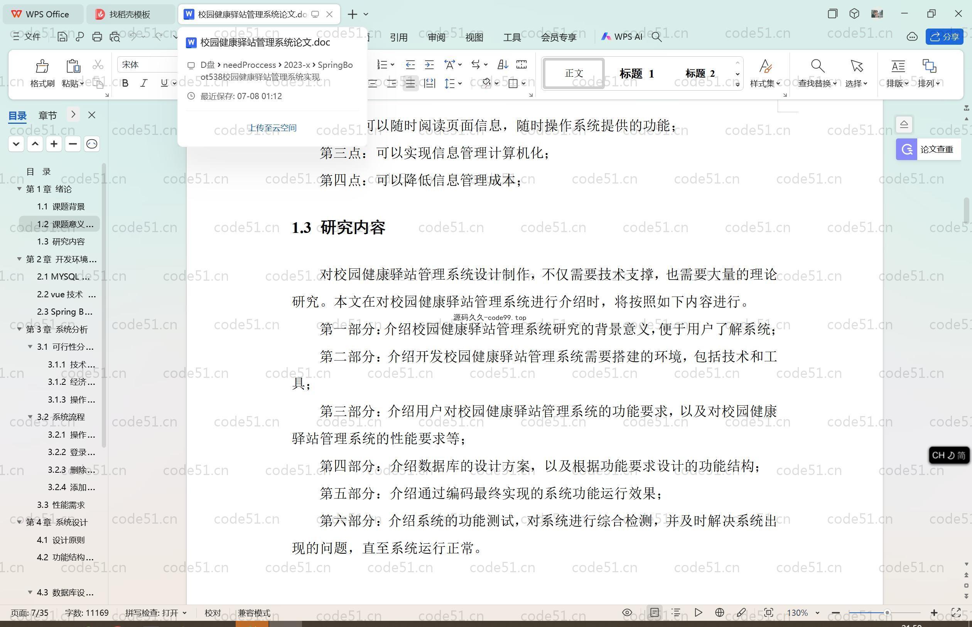Click the Save icon in quick toolbar

click(62, 37)
